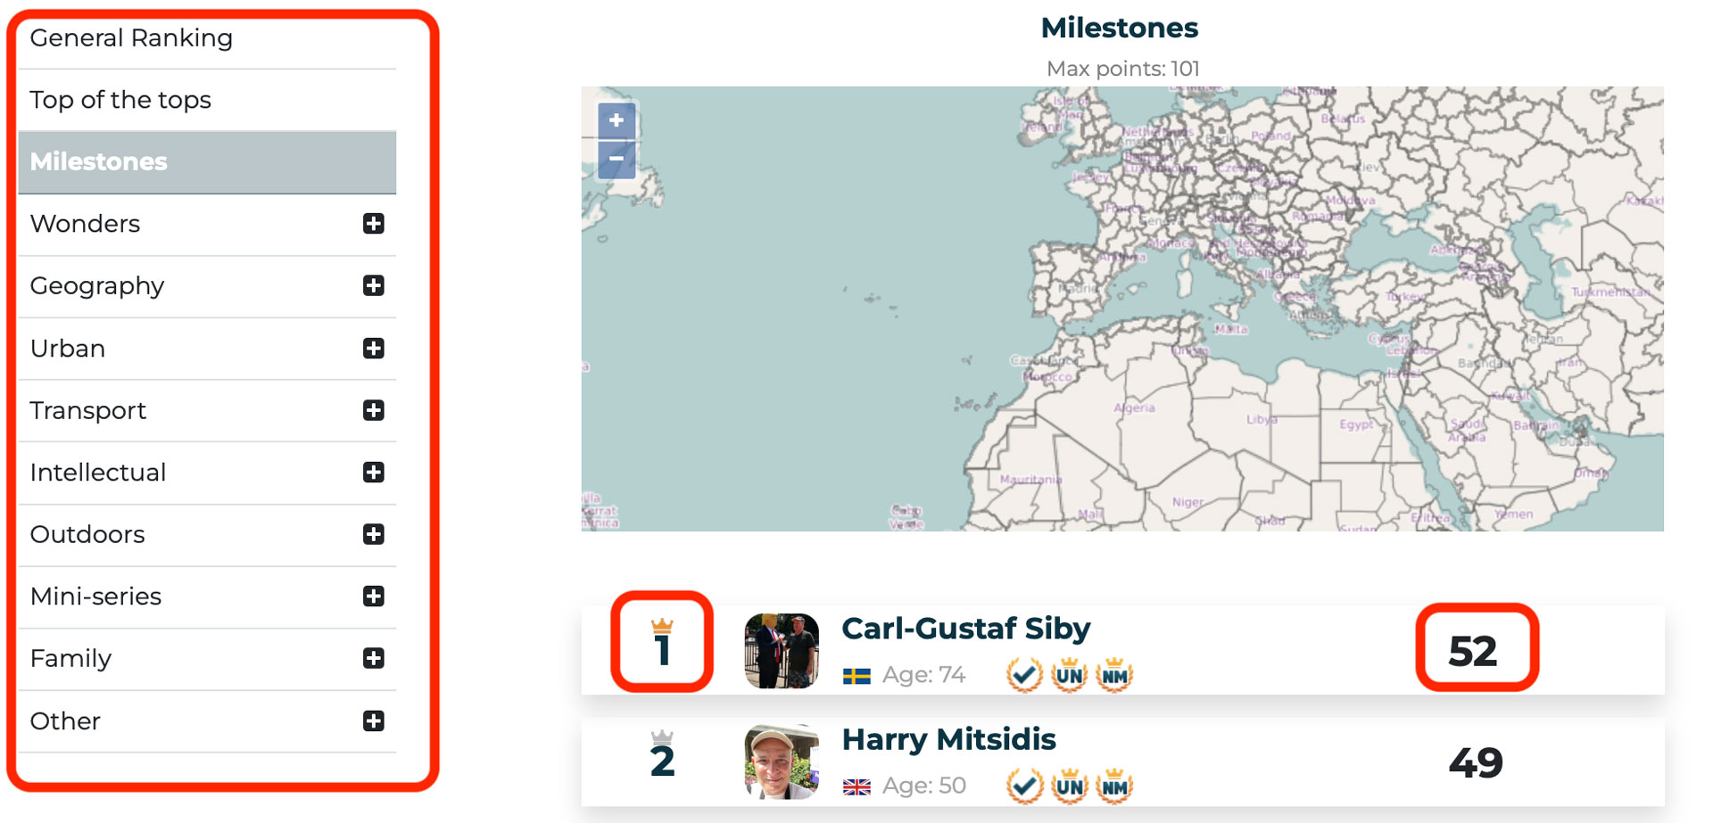Expand the Geography category
Screen dimensions: 1713x823
(x=374, y=285)
